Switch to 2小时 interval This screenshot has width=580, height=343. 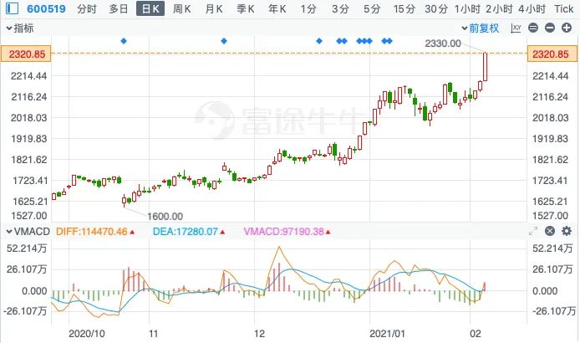tap(500, 8)
